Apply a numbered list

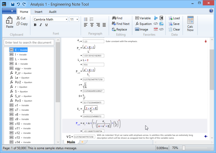(x=91, y=19)
